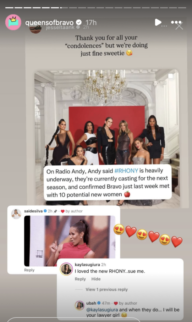Tap the @kaylasugiura mention in ubah's reply
192x322 pixels.
click(102, 310)
